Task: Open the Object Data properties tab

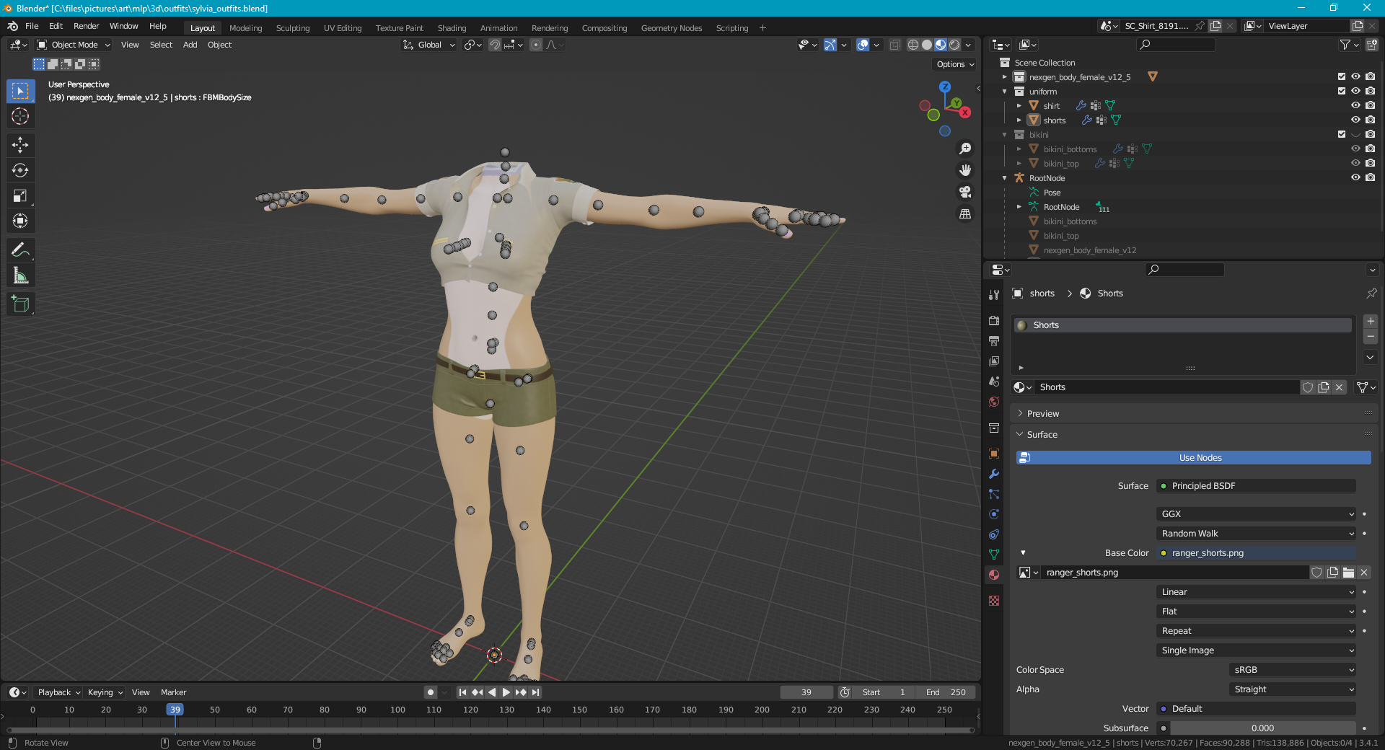Action: pyautogui.click(x=994, y=555)
